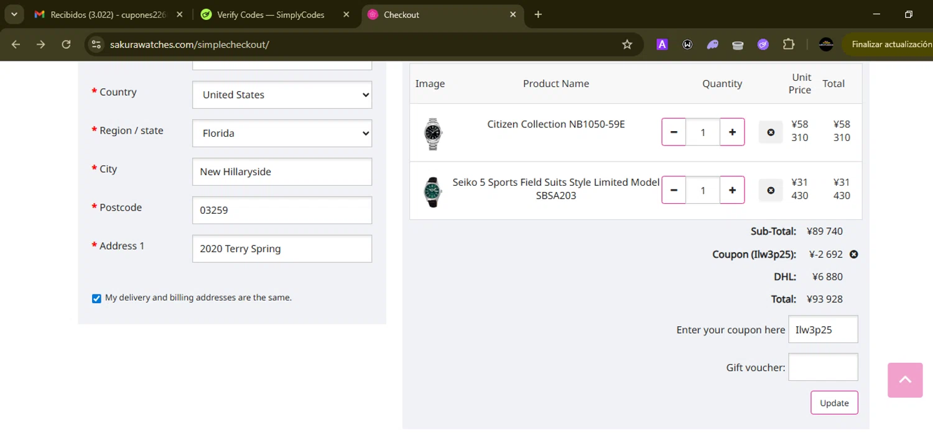
Task: Edit the City field
Action: tap(282, 171)
